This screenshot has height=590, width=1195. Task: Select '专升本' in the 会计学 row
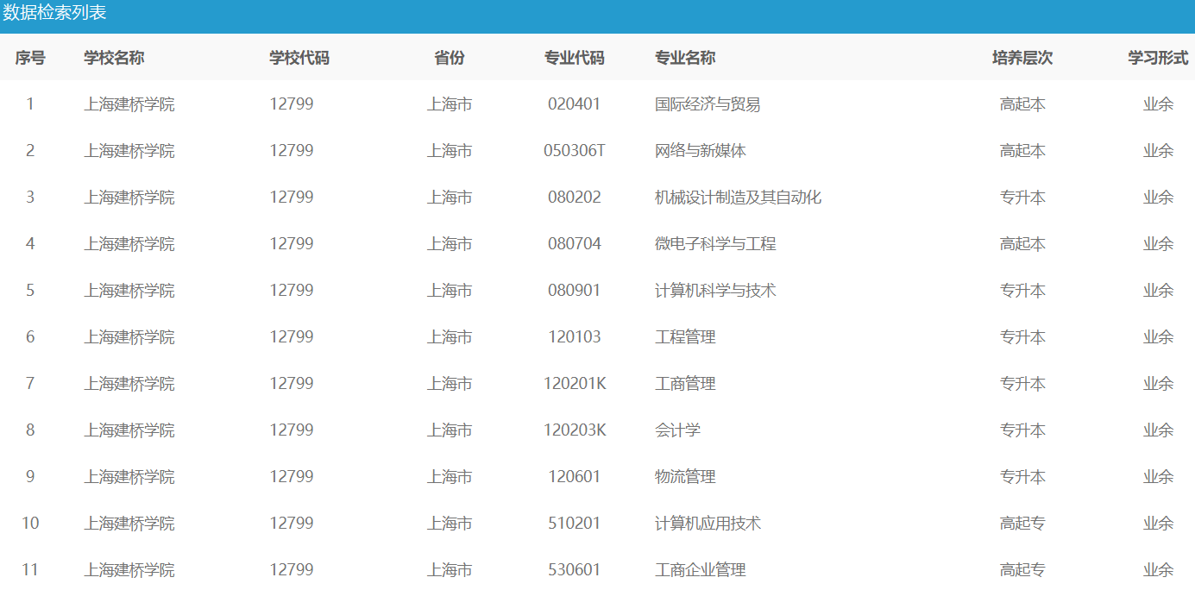pos(1022,430)
